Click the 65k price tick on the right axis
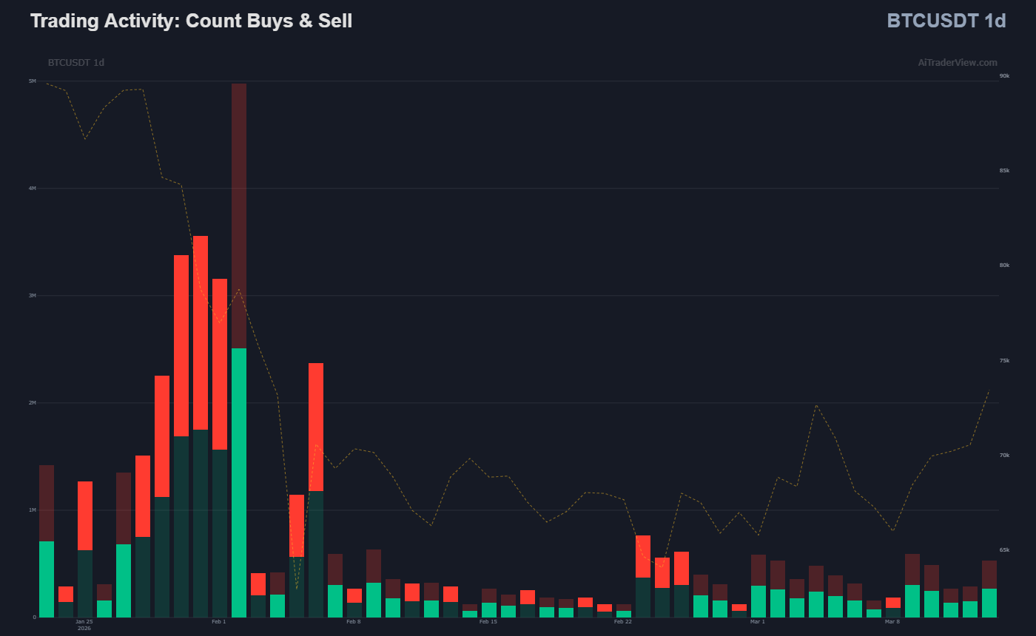Screen dimensions: 1036x636 (1004, 550)
